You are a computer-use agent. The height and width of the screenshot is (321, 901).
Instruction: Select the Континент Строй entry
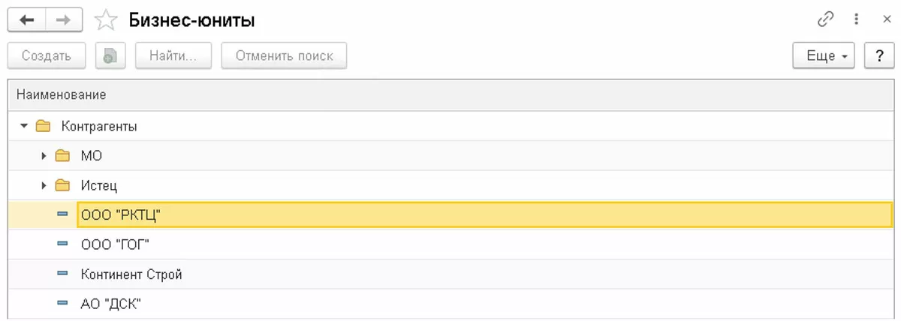pos(131,274)
